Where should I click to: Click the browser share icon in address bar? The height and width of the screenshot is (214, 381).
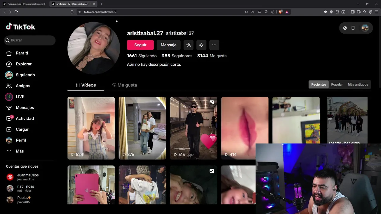[x=273, y=12]
